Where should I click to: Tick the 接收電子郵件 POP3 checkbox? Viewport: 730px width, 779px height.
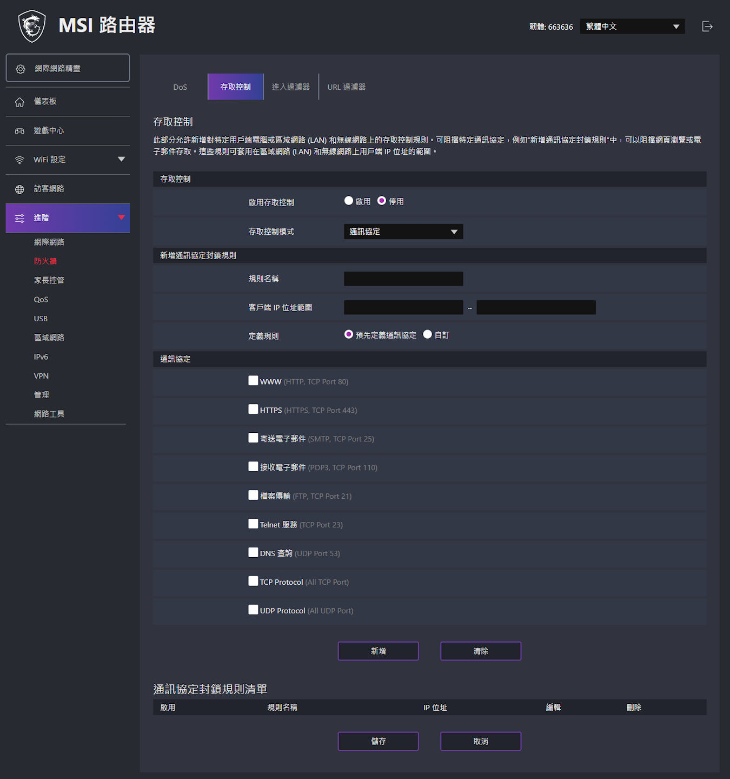tap(253, 466)
